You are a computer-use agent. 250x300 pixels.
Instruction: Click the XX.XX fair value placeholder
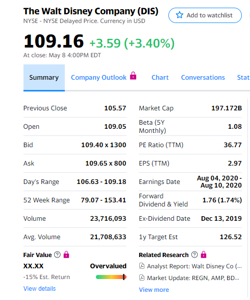click(34, 266)
